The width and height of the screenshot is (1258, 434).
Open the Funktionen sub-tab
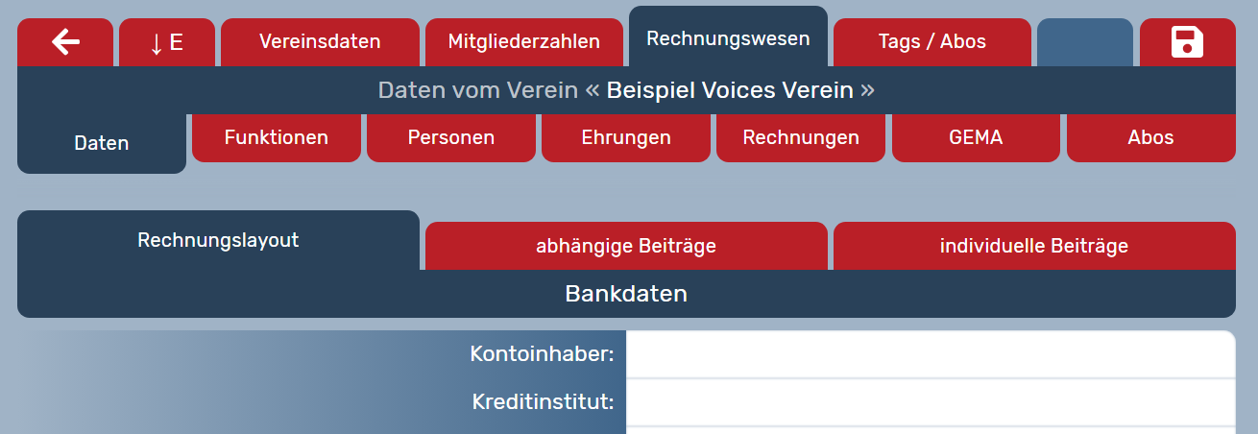277,137
